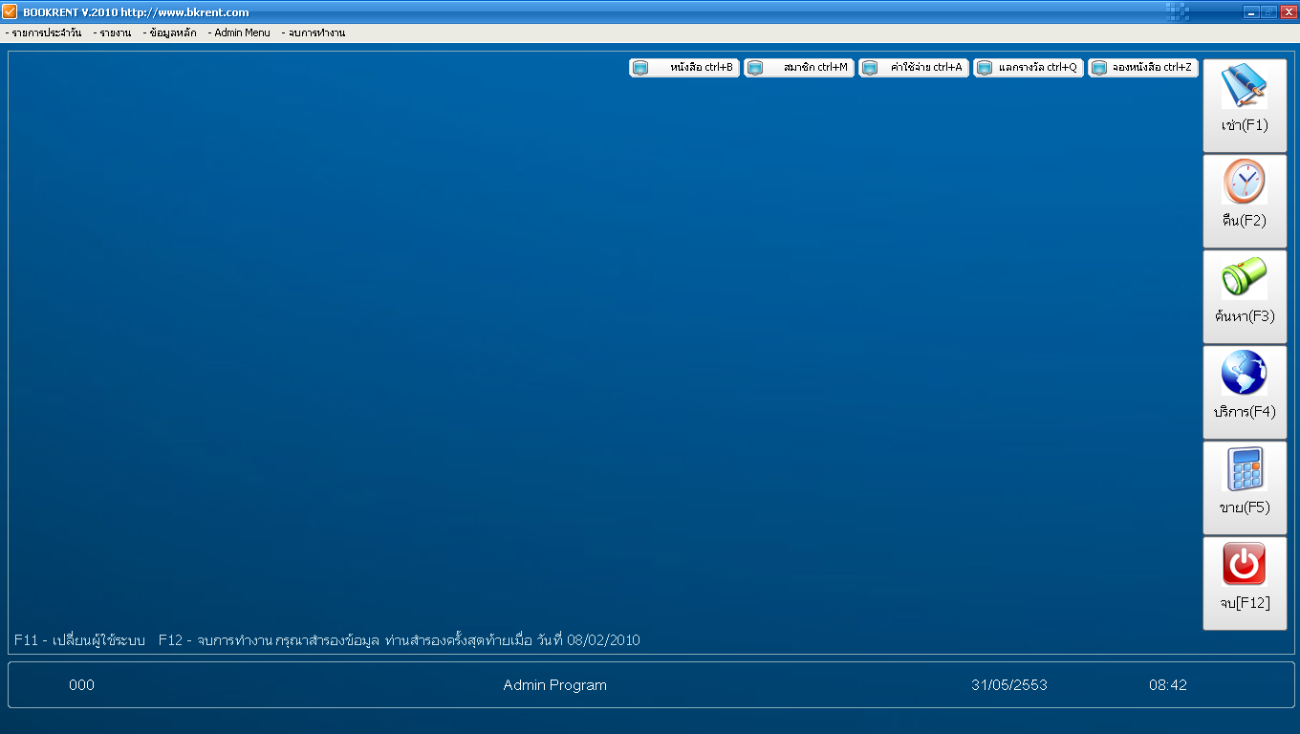Expand the รายงาน reports menu
This screenshot has width=1300, height=734.
coord(113,32)
